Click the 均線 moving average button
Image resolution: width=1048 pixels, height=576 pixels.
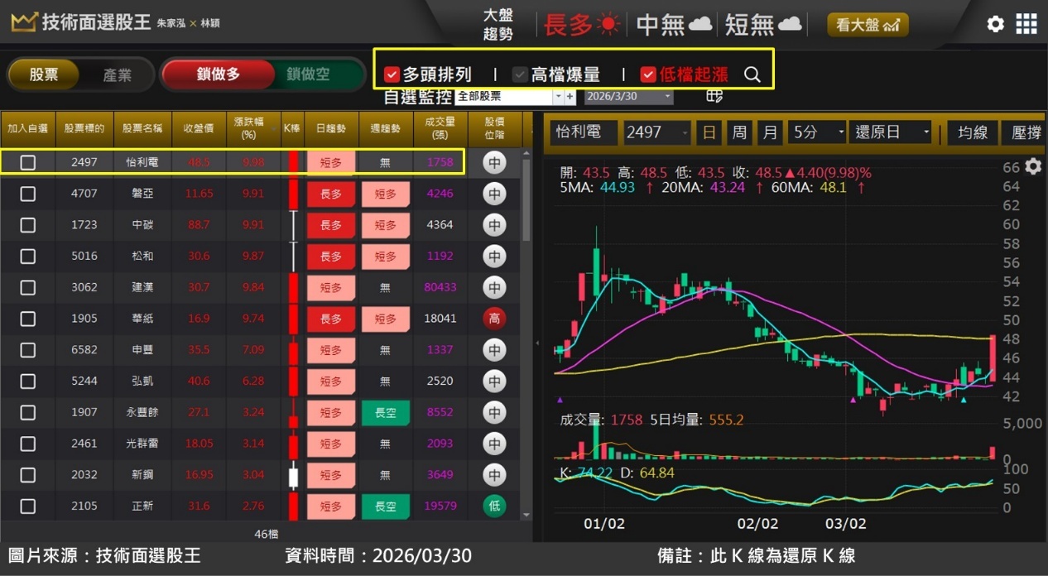(973, 132)
